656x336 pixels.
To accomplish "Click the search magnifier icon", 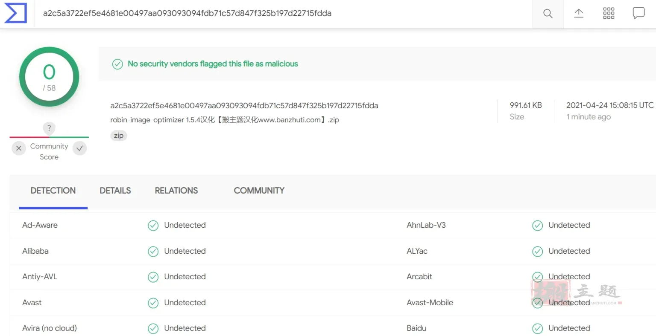I will [x=548, y=14].
